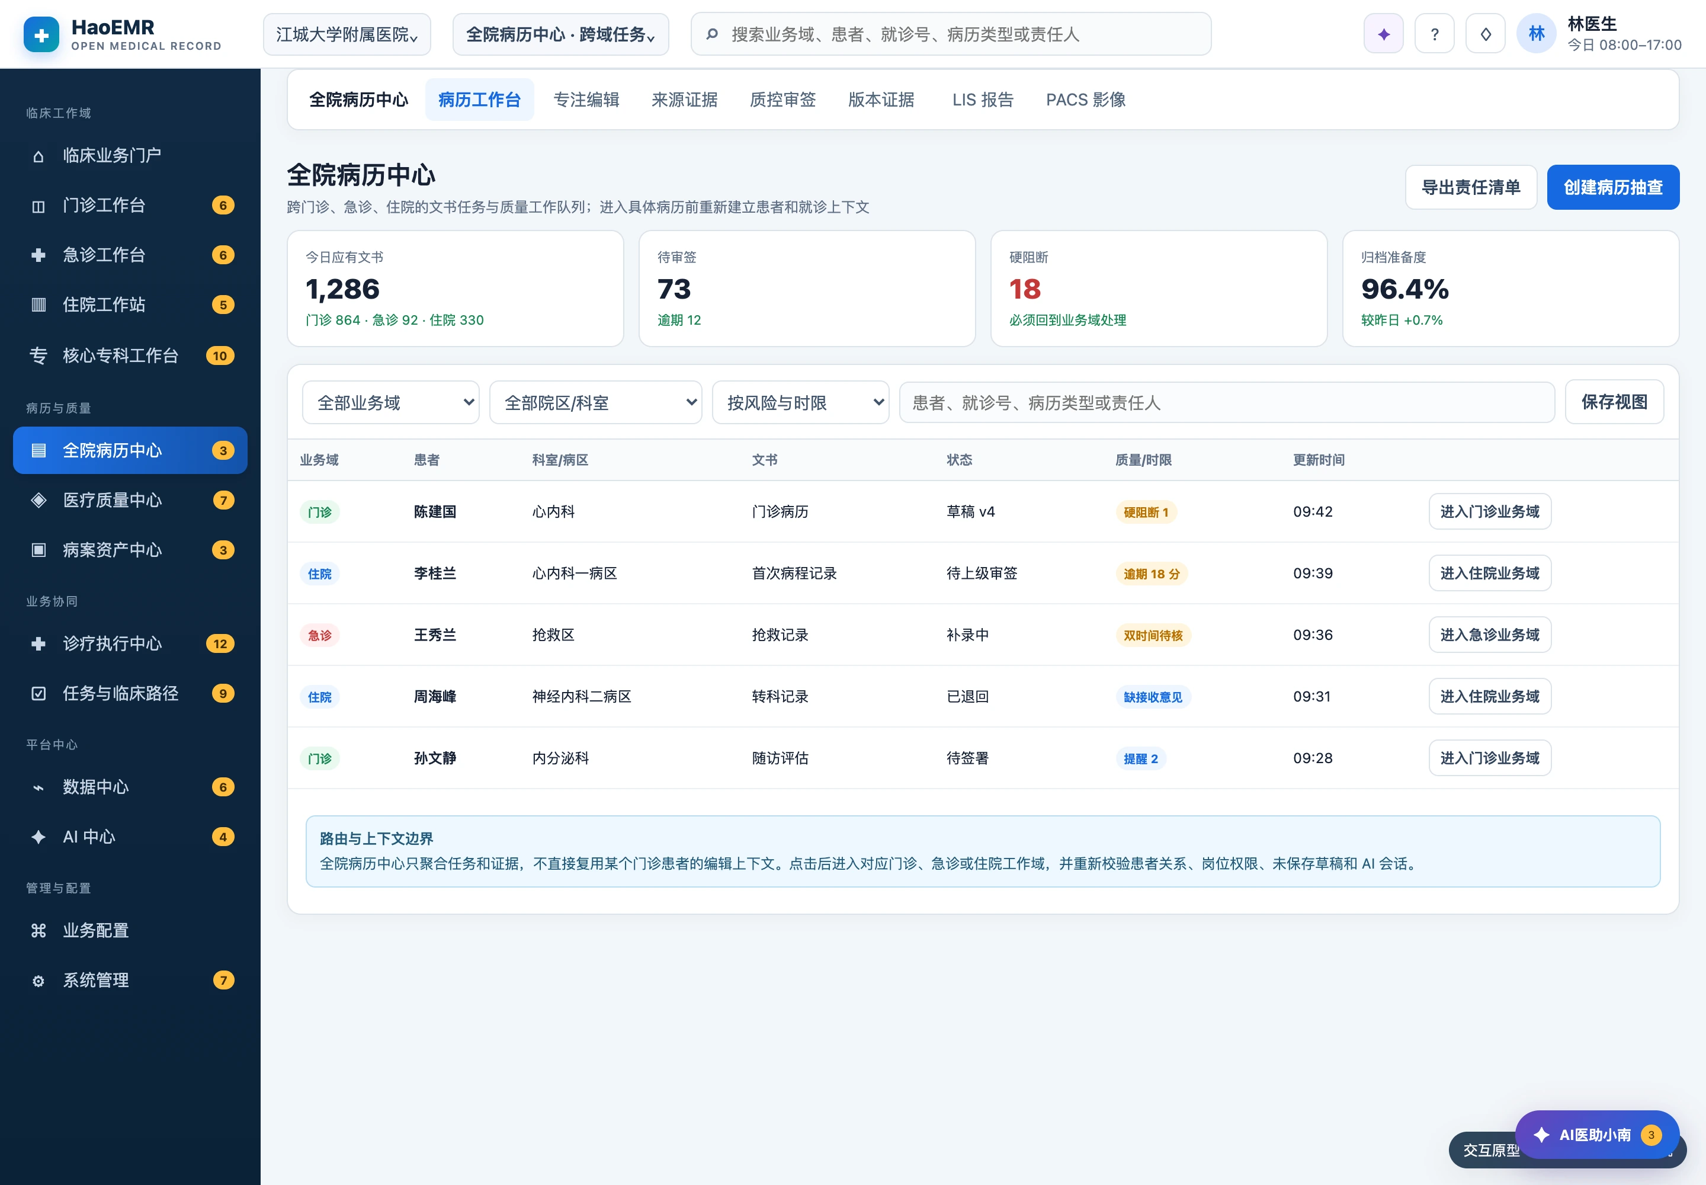Expand the 按风险与时限 sort dropdown
The height and width of the screenshot is (1185, 1706).
point(800,402)
